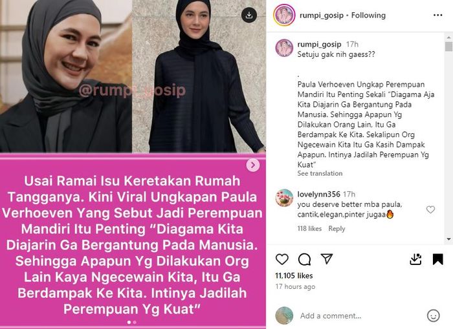This screenshot has height=329, width=453.
Task: Click download button overlay on the photo
Action: (249, 16)
